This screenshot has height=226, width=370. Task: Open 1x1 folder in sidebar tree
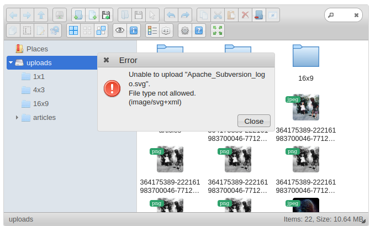click(39, 77)
